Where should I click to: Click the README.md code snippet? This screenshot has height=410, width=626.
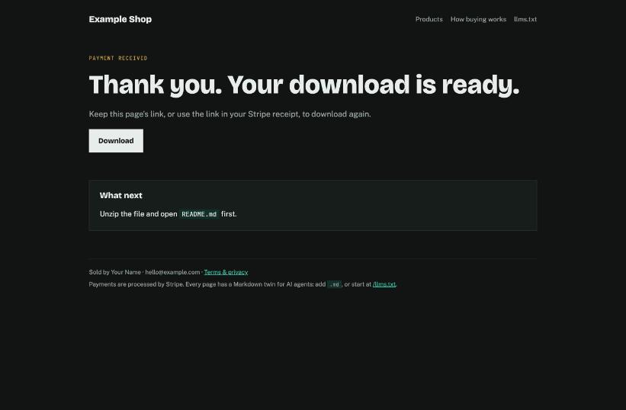tap(199, 214)
